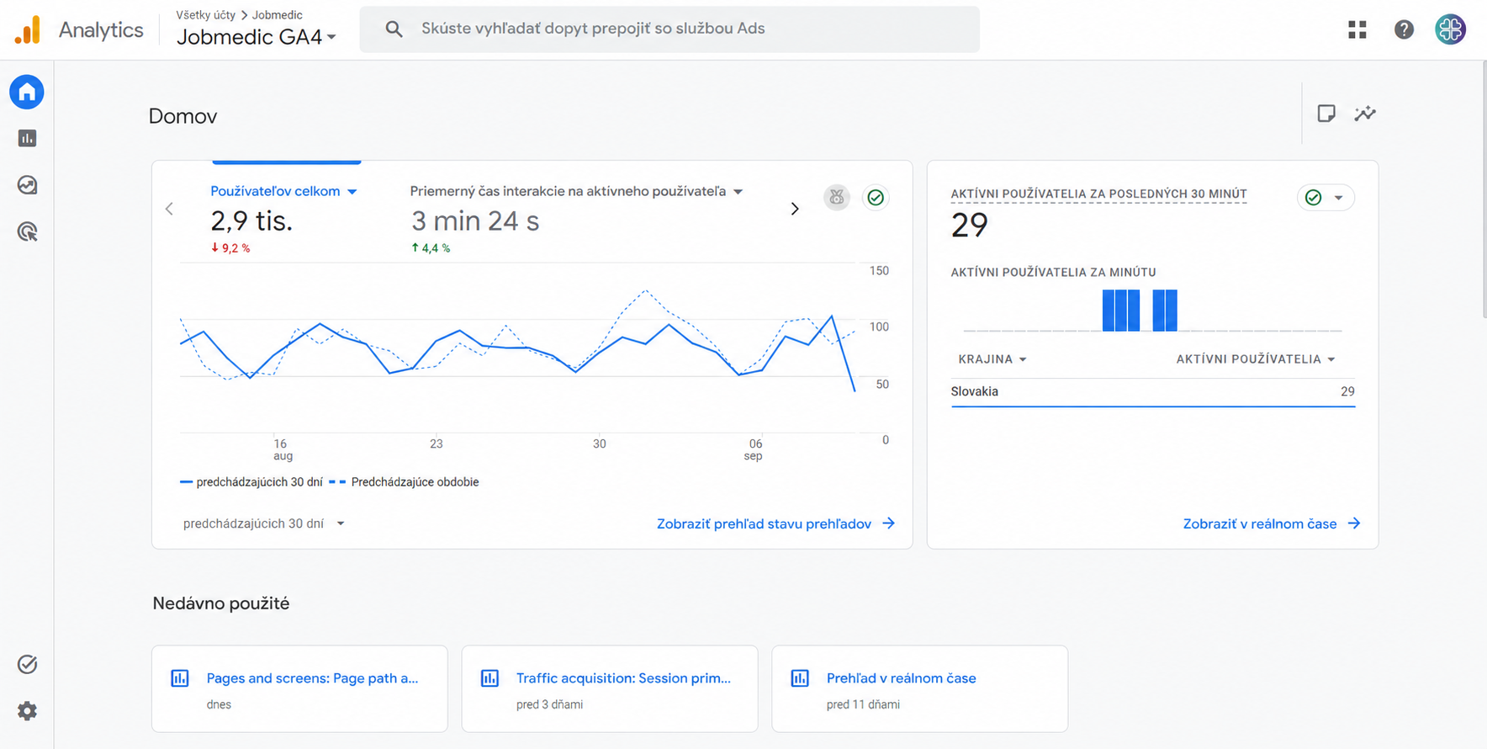The image size is (1487, 749).
Task: Open Zobraziť v reálnom čase link
Action: point(1272,523)
